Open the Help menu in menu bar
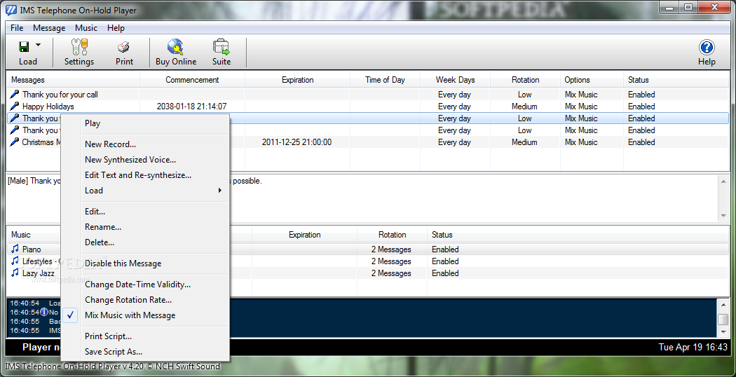 point(116,28)
